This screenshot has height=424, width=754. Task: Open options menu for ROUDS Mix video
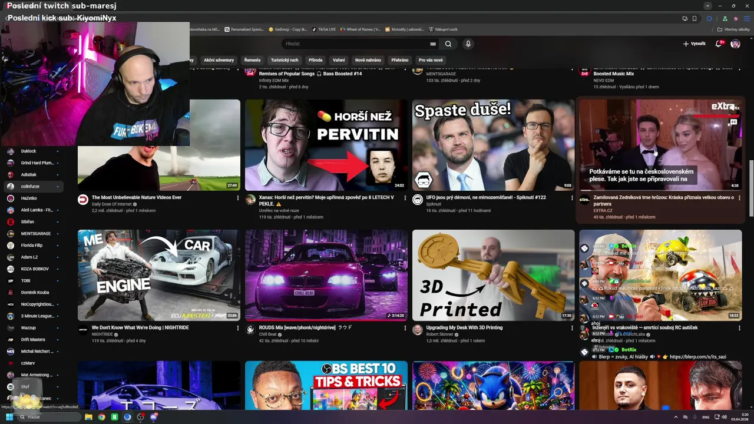405,328
